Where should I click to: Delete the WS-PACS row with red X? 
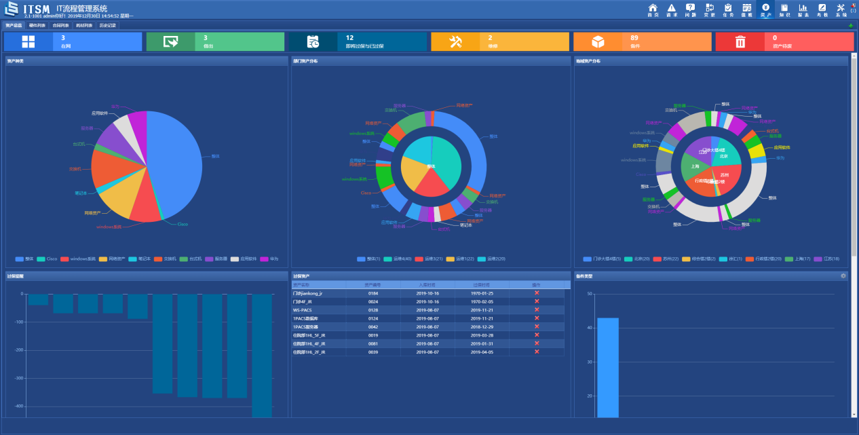point(537,309)
